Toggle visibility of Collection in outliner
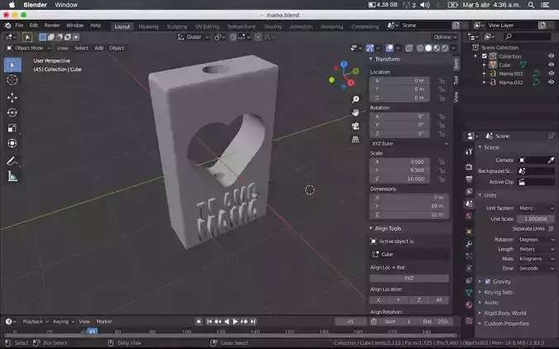The width and height of the screenshot is (559, 349). point(552,56)
